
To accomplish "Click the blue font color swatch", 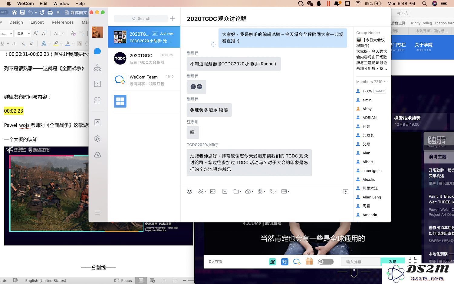I will tap(68, 44).
